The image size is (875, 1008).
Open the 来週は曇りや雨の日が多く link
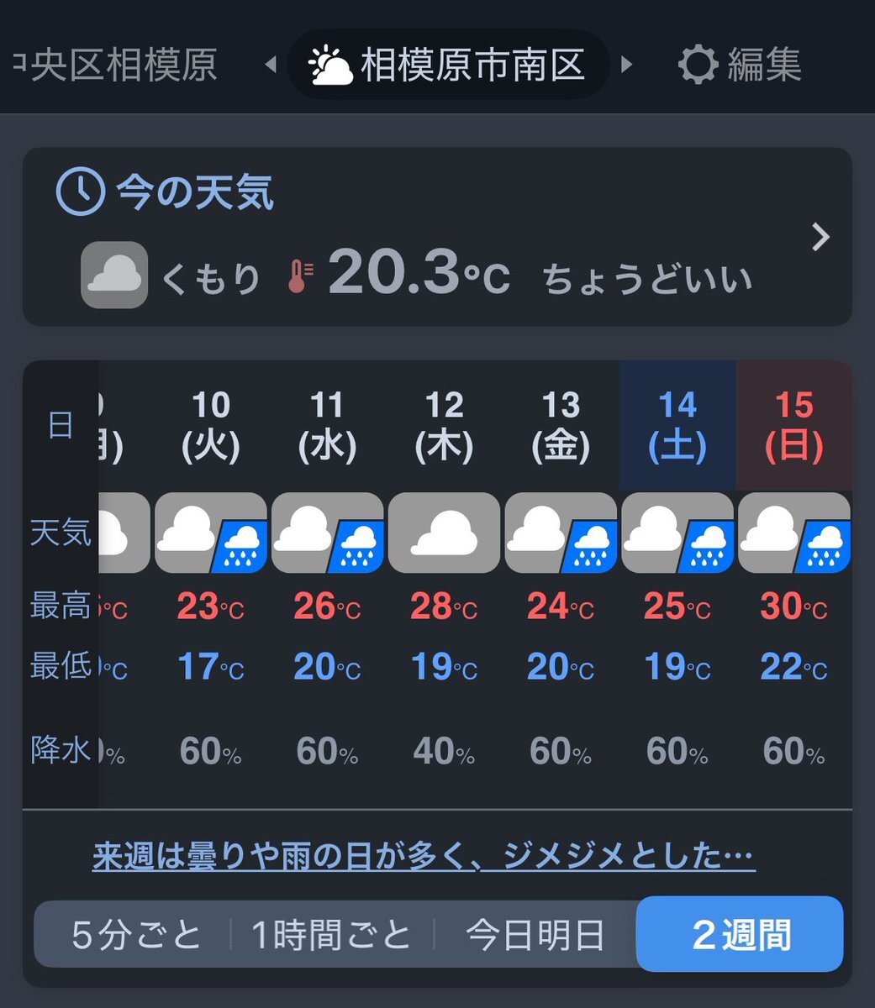424,858
